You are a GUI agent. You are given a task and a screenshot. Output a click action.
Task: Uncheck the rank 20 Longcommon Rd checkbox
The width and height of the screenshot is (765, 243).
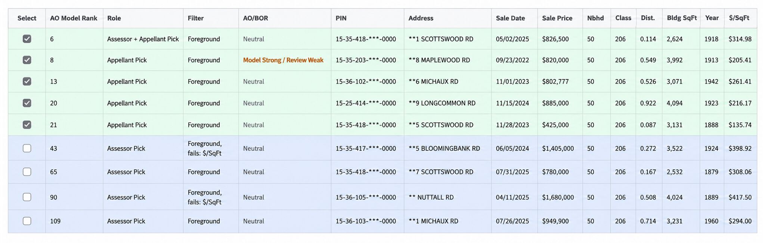tap(27, 103)
